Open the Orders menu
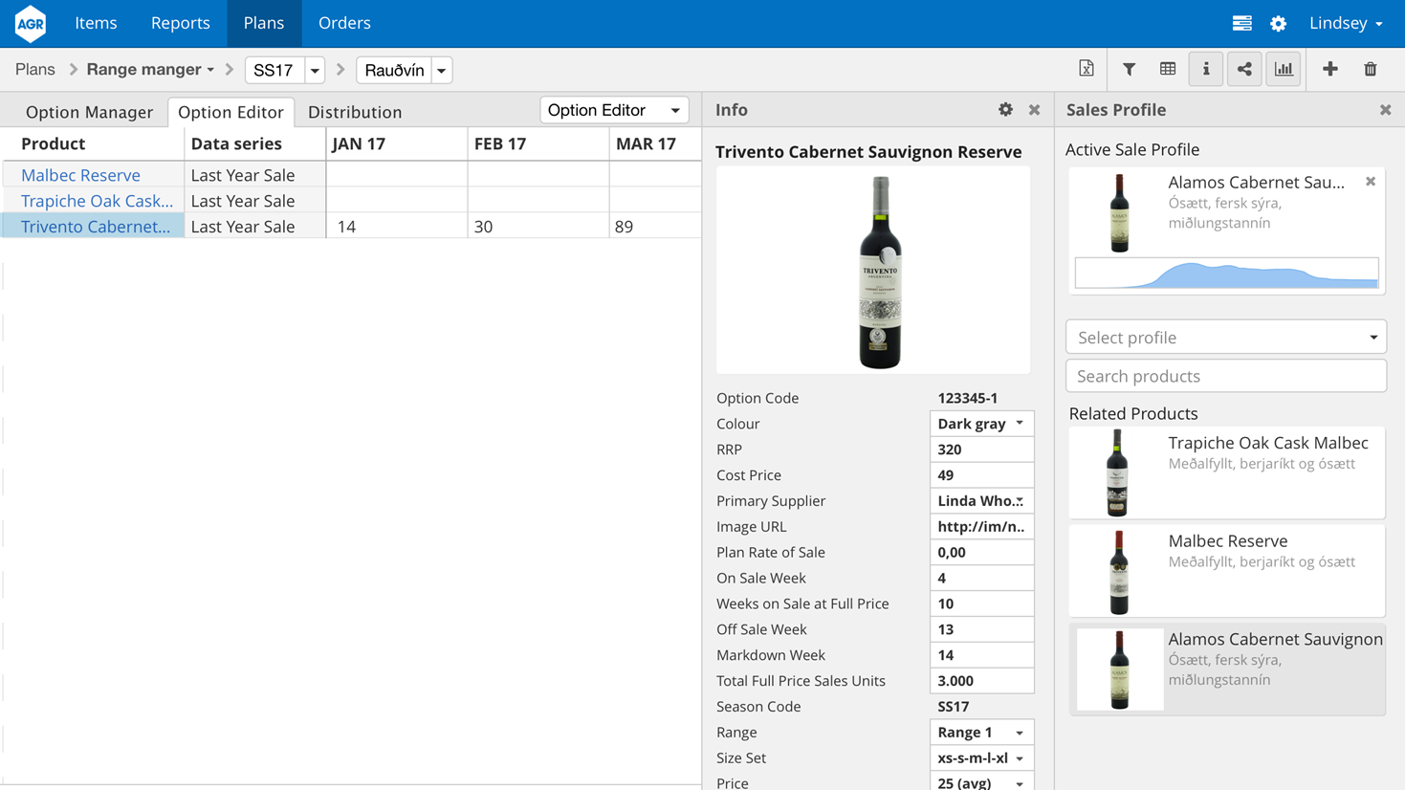The image size is (1405, 790). point(344,23)
